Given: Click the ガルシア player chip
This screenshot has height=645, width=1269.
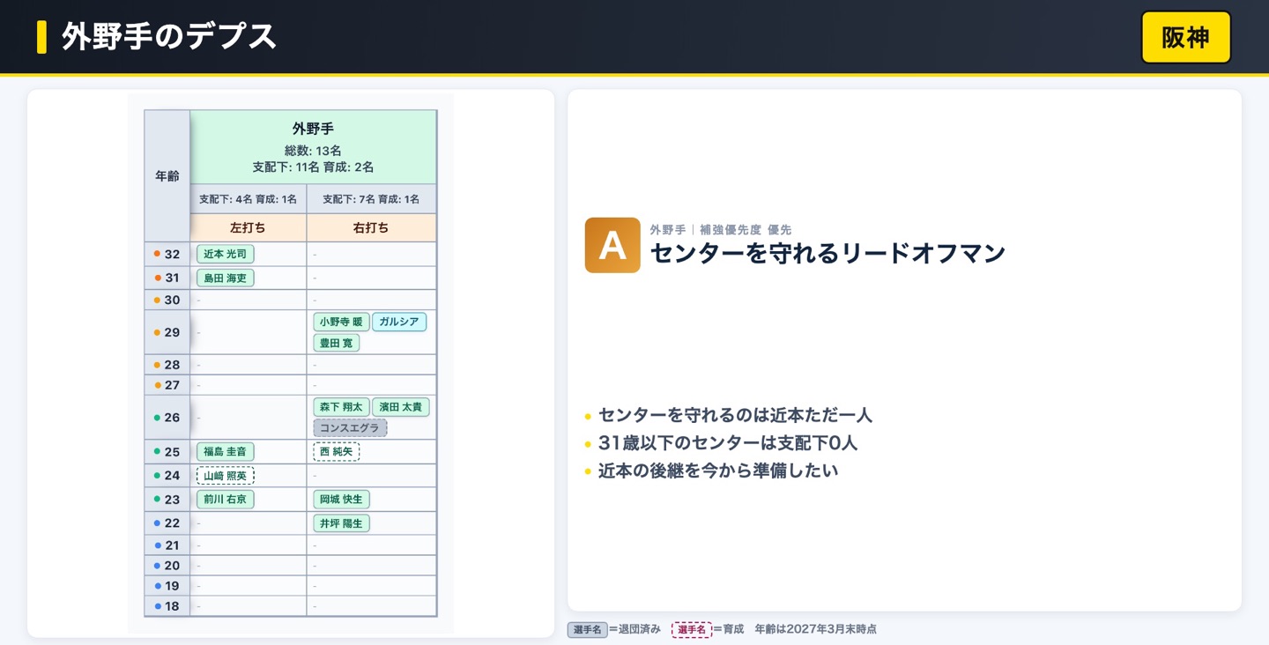Looking at the screenshot, I should tap(399, 322).
